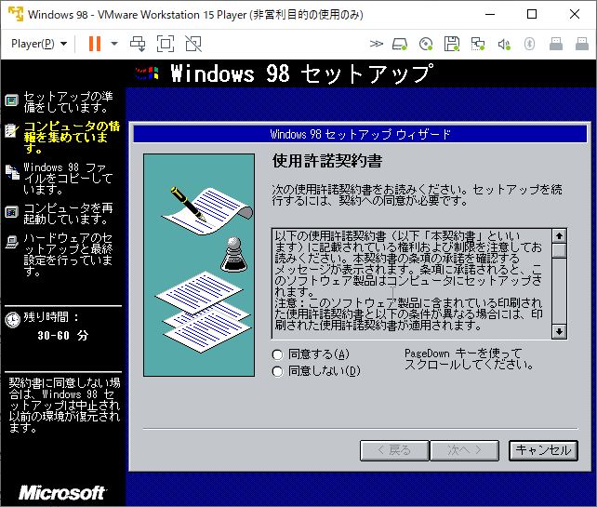The width and height of the screenshot is (597, 507).
Task: Expand the hidden devices chevron
Action: (377, 44)
